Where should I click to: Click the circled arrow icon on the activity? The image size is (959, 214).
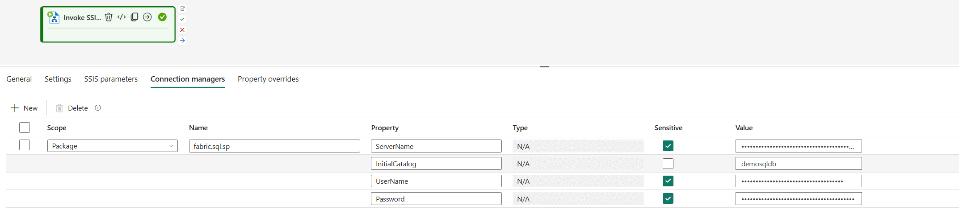pyautogui.click(x=147, y=17)
